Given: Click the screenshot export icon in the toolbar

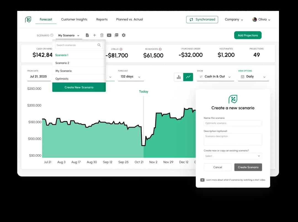Looking at the screenshot, I should click(116, 35).
